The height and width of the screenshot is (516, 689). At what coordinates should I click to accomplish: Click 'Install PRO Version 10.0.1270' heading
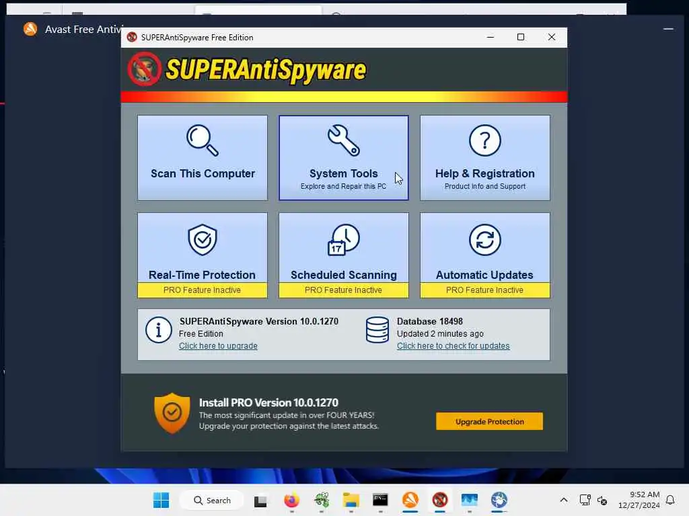[268, 402]
